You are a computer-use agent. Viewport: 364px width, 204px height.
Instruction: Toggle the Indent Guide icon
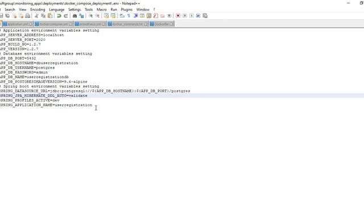(x=135, y=16)
